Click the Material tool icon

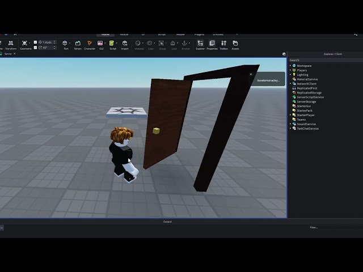(138, 43)
